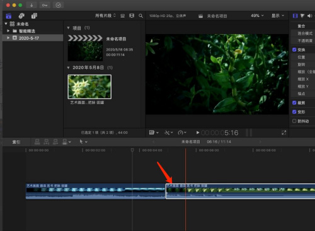
Task: Click the 复合 compositing section header
Action: pos(301,26)
